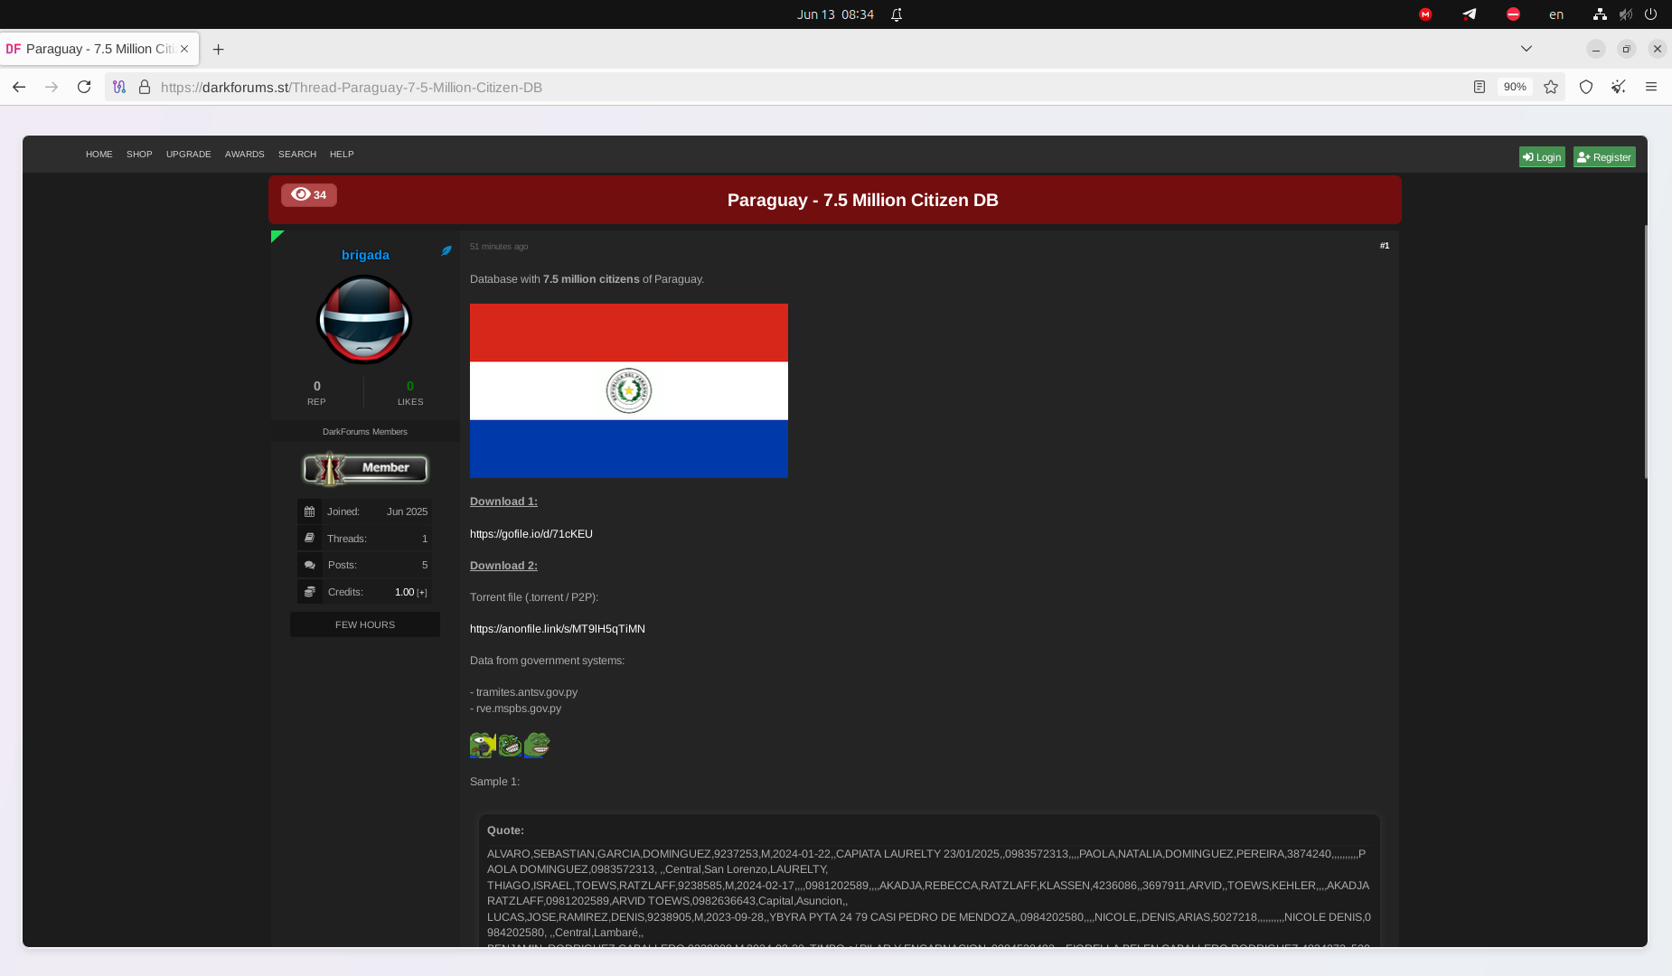Open the system notification bell
The height and width of the screenshot is (976, 1672).
(897, 14)
